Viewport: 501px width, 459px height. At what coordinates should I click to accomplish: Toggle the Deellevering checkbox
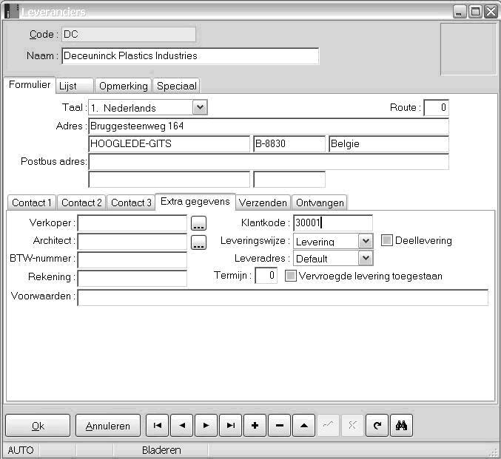pos(386,240)
